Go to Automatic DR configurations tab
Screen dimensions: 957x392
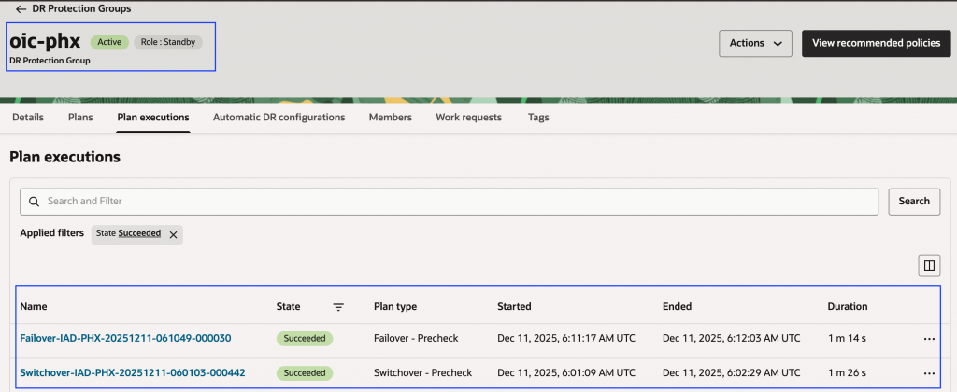279,118
